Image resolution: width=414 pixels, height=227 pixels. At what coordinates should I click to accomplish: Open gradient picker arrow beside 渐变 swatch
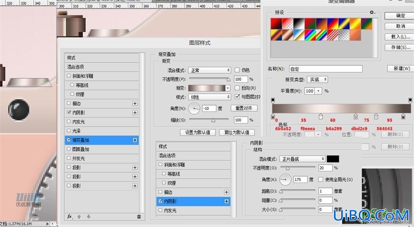coord(228,88)
